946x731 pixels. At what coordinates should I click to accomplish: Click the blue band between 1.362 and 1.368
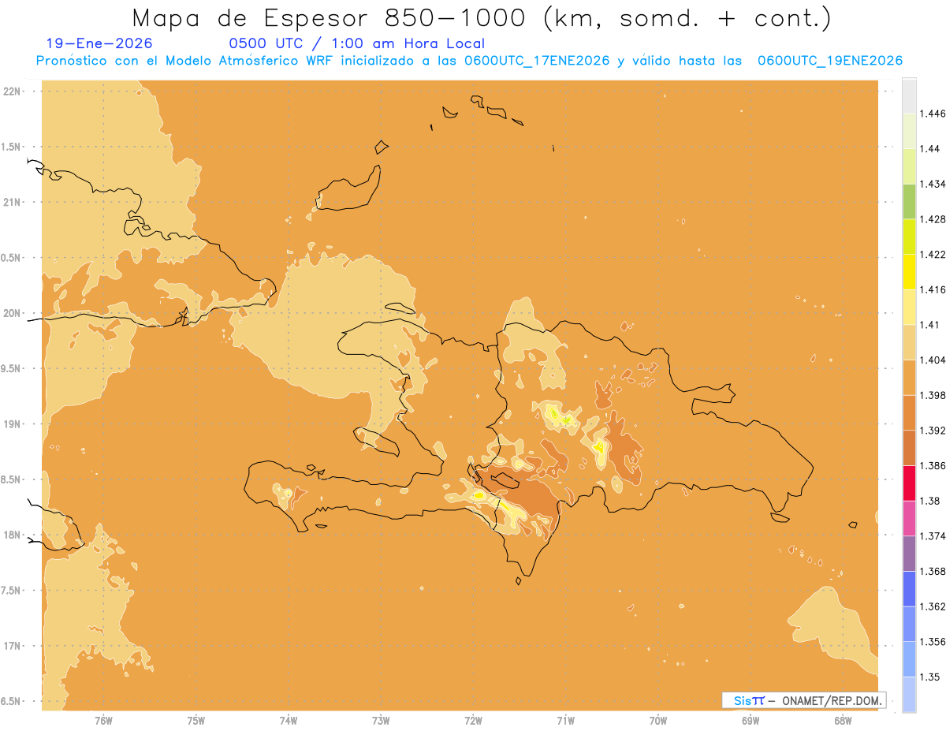tap(909, 589)
